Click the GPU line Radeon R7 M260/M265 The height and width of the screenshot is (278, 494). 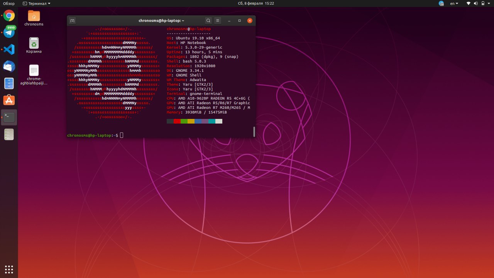[x=208, y=108]
